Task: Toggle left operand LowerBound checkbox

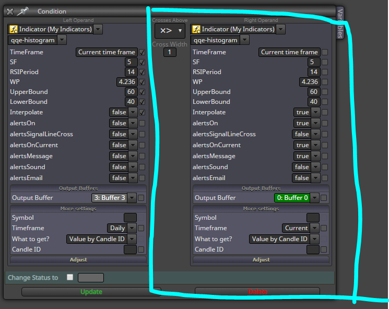Action: (142, 102)
